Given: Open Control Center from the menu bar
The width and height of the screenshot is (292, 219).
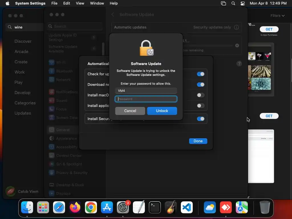Looking at the screenshot, I should (x=242, y=3).
